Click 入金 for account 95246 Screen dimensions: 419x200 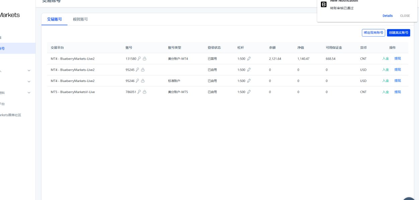pyautogui.click(x=386, y=81)
